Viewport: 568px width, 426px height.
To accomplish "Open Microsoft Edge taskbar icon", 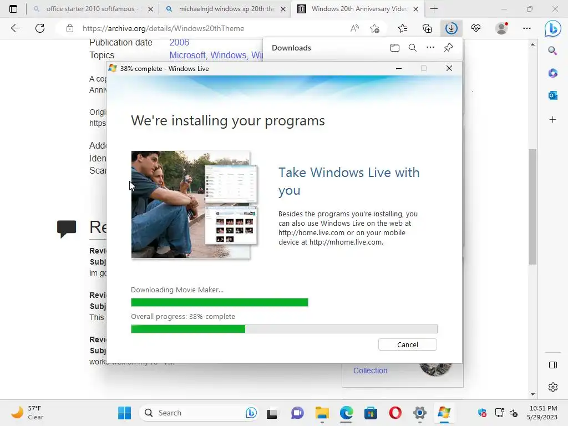I will [x=347, y=413].
